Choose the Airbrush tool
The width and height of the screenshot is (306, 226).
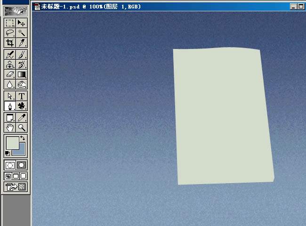[x=10, y=55]
